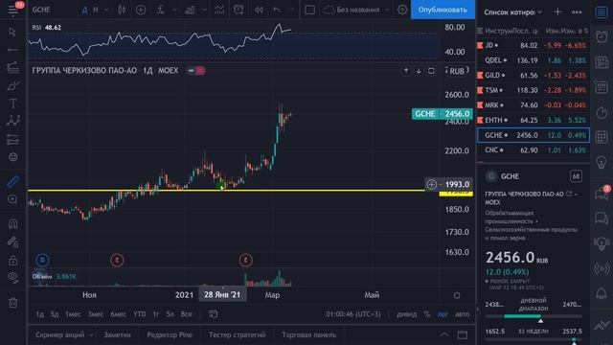Toggle the '%' percent scale

pos(427,314)
